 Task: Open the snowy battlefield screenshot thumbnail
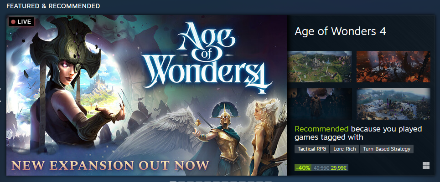point(393,104)
